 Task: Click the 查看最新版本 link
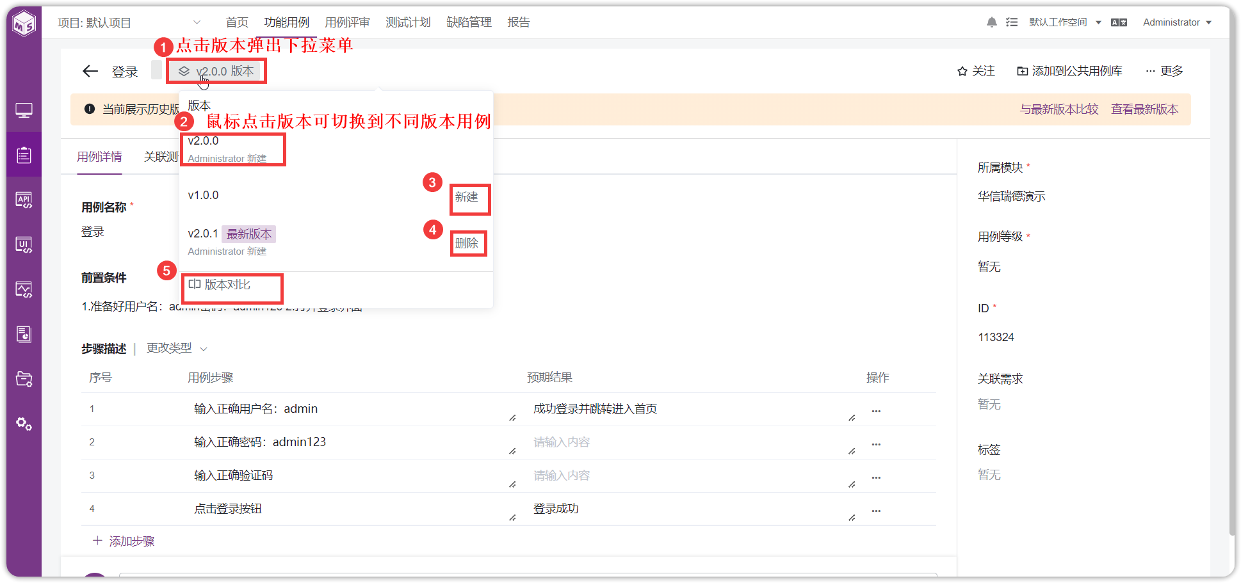(x=1144, y=109)
